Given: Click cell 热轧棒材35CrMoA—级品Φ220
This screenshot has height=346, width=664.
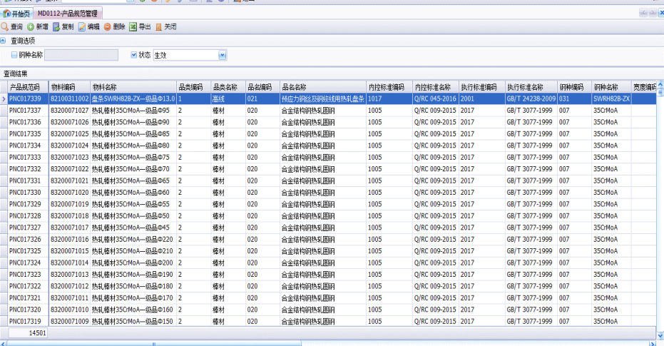Looking at the screenshot, I should click(x=132, y=239).
